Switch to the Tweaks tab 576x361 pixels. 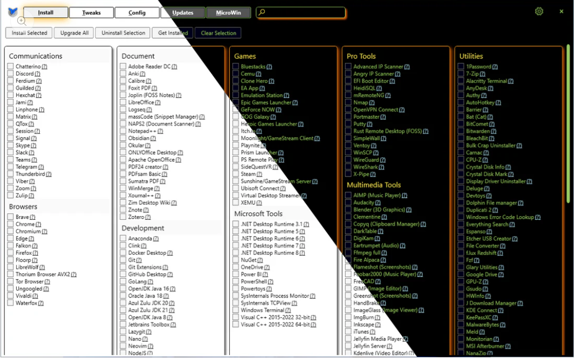click(92, 12)
